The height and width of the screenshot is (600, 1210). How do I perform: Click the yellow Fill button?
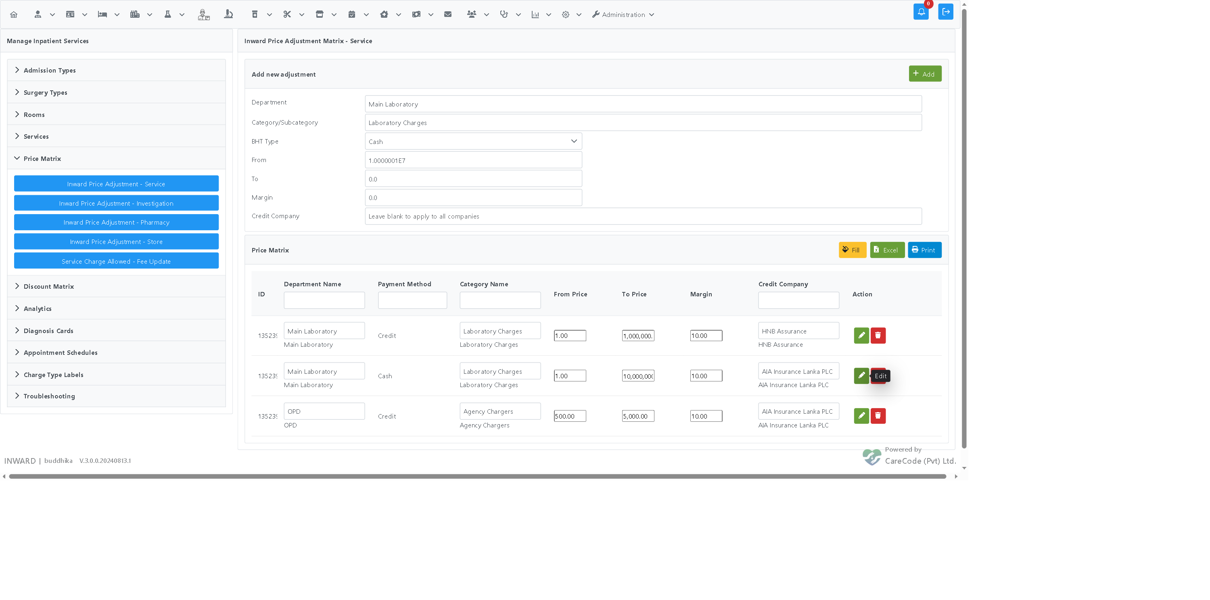pyautogui.click(x=852, y=250)
